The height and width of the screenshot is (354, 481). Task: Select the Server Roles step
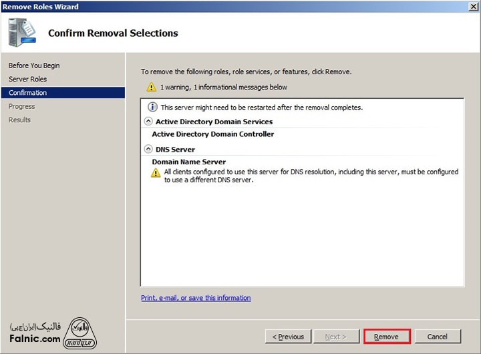pos(27,79)
